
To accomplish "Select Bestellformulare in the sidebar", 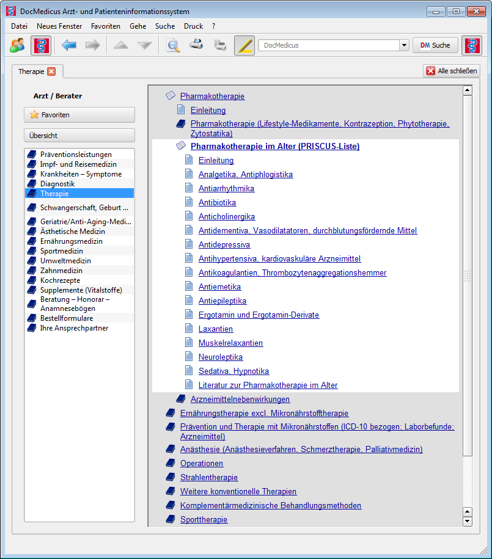I will point(79,318).
